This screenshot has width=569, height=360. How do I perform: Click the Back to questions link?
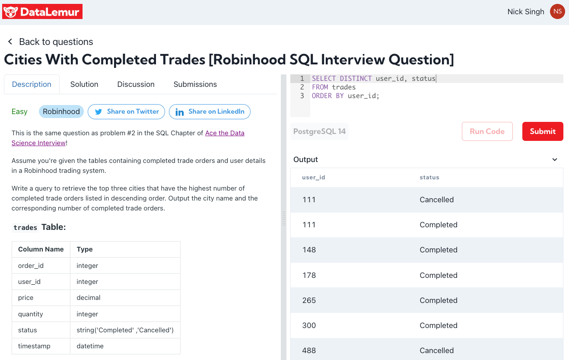[56, 42]
